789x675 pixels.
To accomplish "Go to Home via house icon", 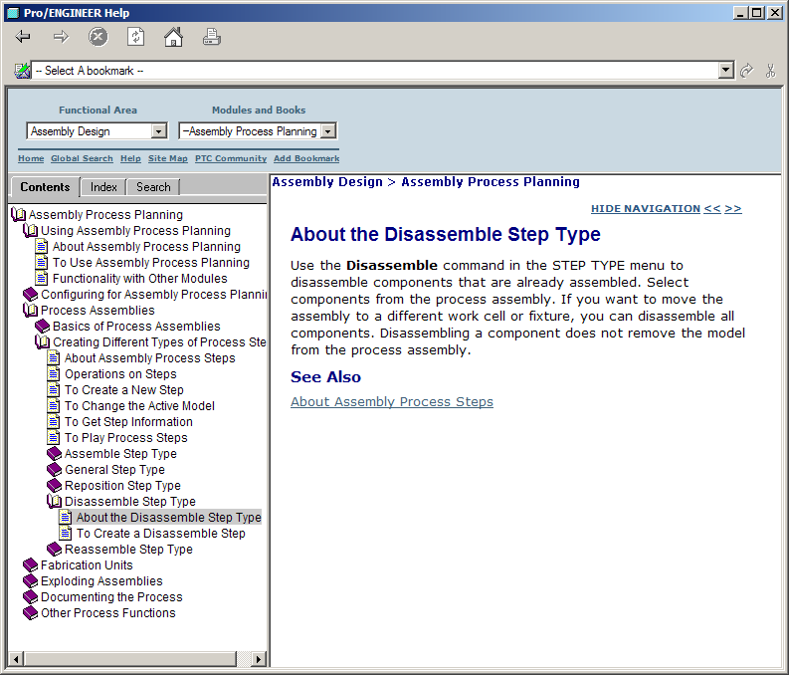I will click(x=173, y=38).
